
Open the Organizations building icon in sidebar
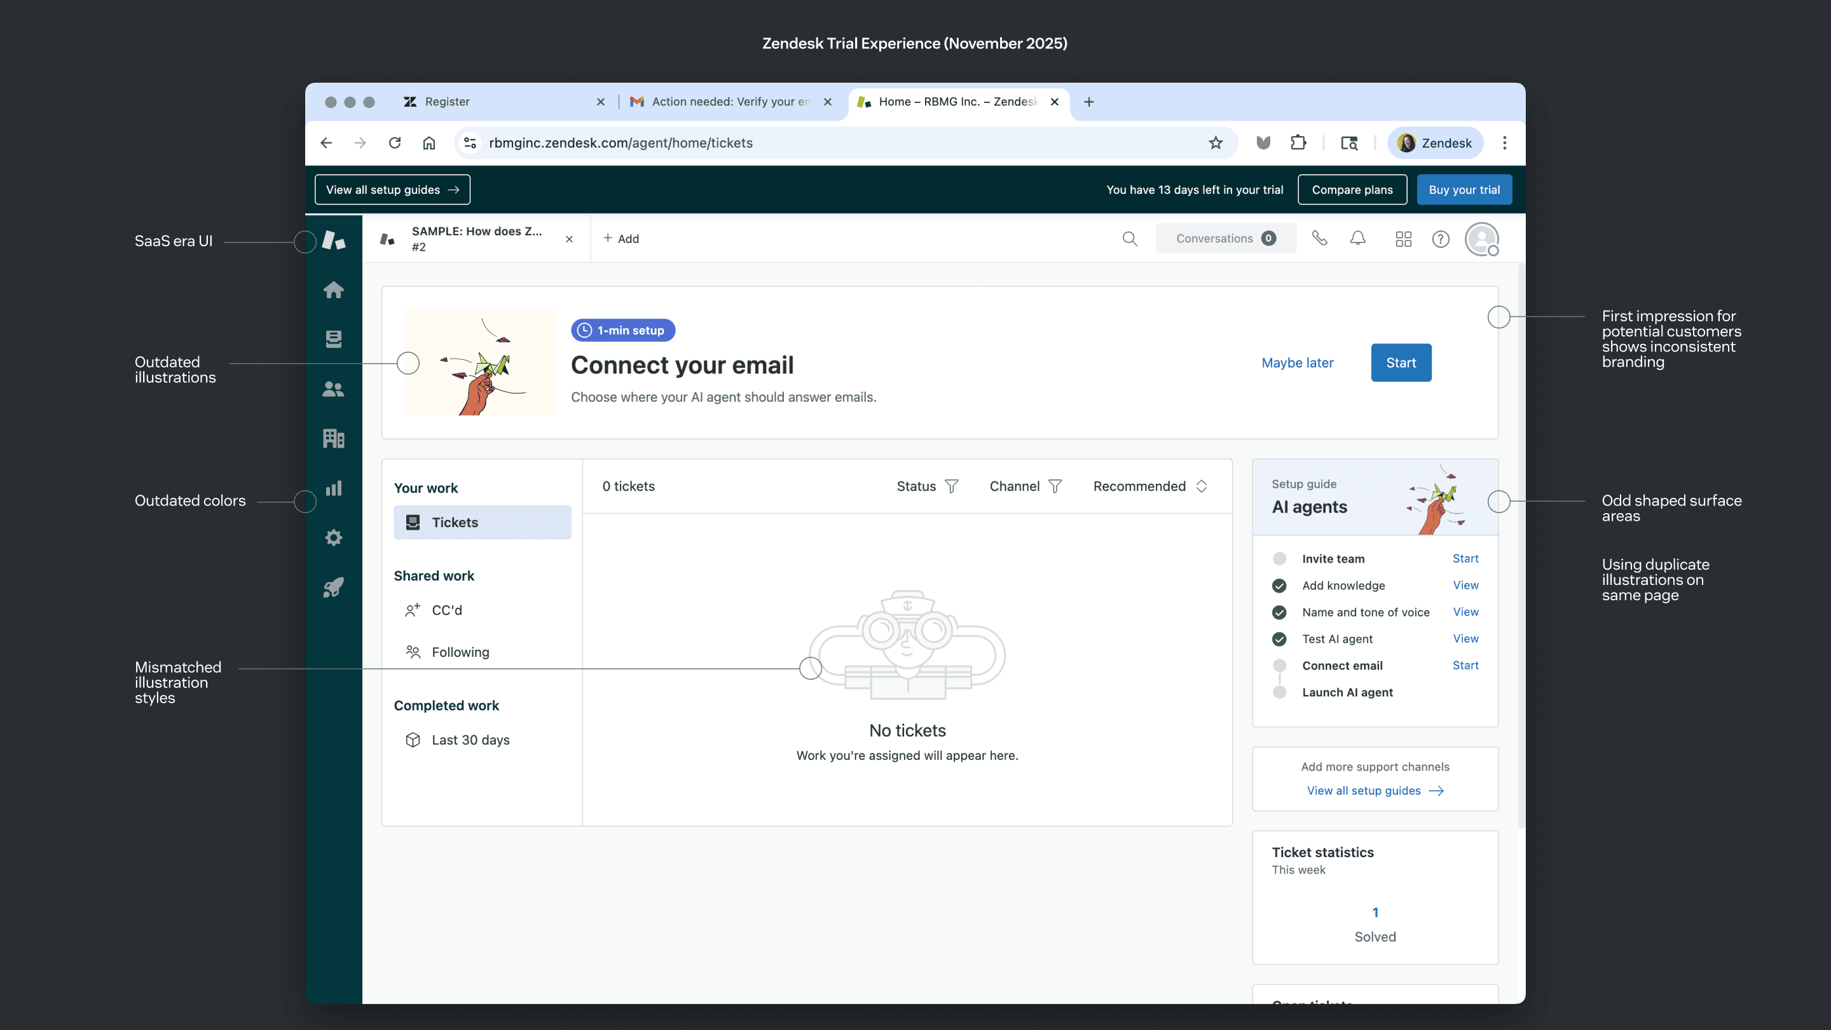pyautogui.click(x=333, y=439)
